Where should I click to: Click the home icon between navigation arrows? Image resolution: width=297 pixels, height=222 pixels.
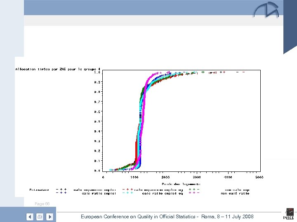40,217
